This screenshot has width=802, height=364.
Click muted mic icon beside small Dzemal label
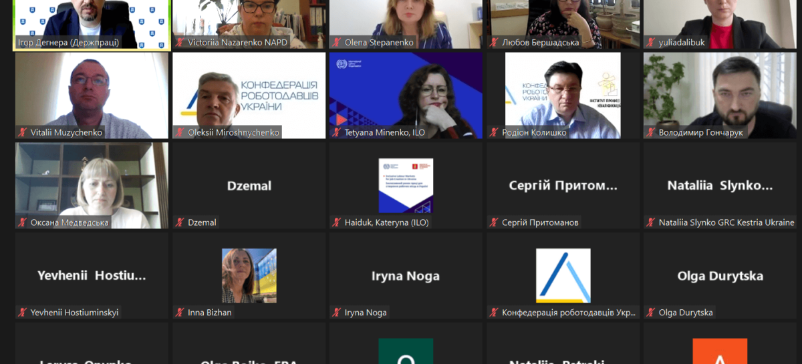tap(180, 222)
